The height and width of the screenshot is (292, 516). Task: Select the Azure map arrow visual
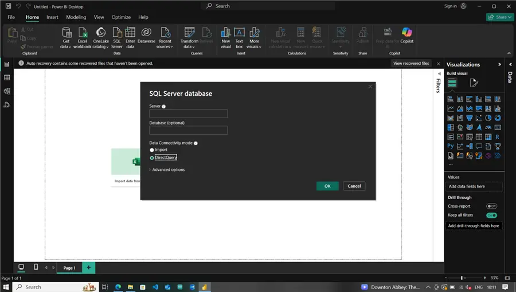tap(479, 127)
